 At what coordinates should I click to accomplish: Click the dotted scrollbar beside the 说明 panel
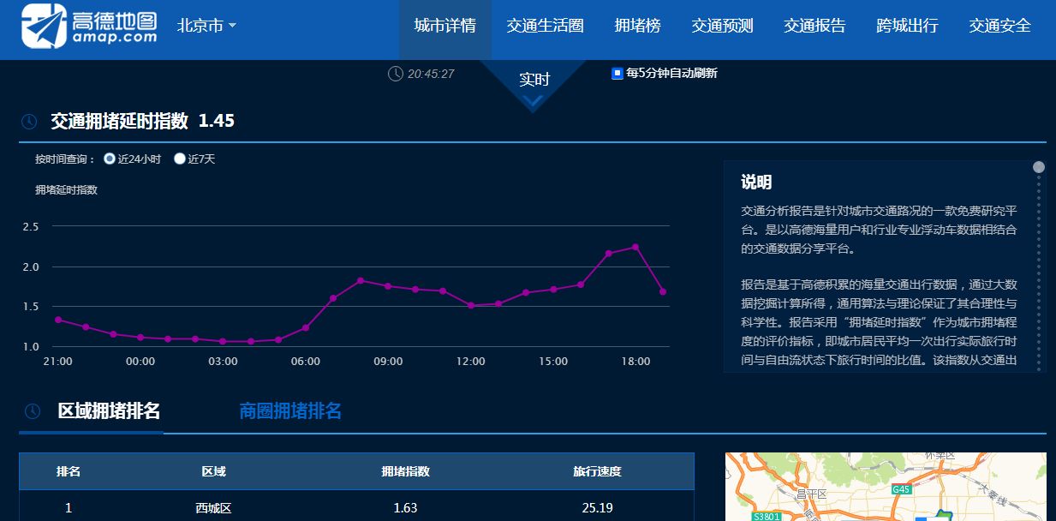[x=1039, y=257]
